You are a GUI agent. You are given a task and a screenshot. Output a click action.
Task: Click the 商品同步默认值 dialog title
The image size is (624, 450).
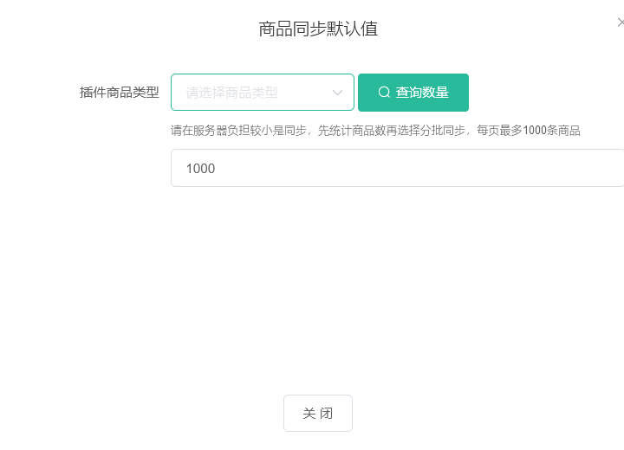[318, 29]
